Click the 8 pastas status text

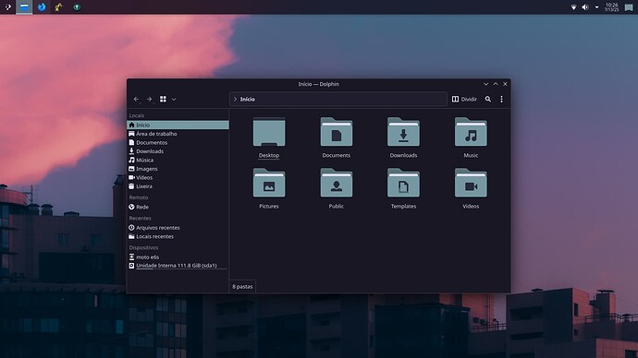pyautogui.click(x=242, y=287)
